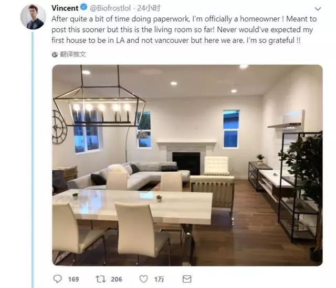Open the tweet via the 24小时 timestamp
336x288 pixels.
point(149,8)
